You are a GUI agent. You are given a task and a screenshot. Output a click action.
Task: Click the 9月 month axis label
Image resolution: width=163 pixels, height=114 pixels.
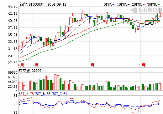coord(142,65)
